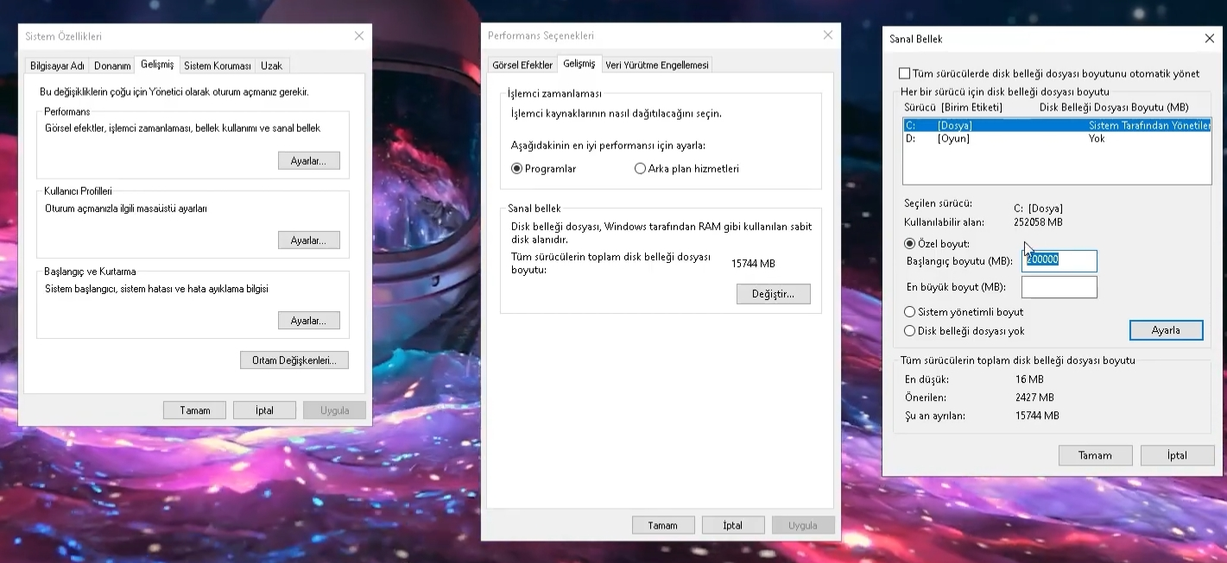The width and height of the screenshot is (1227, 563).
Task: Select the Özel boyut radio button
Action: [909, 244]
